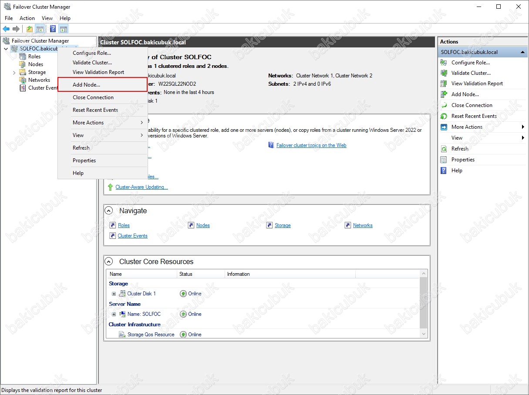Click the Up one level folder icon
Screen dimensions: 529x395
click(30, 29)
